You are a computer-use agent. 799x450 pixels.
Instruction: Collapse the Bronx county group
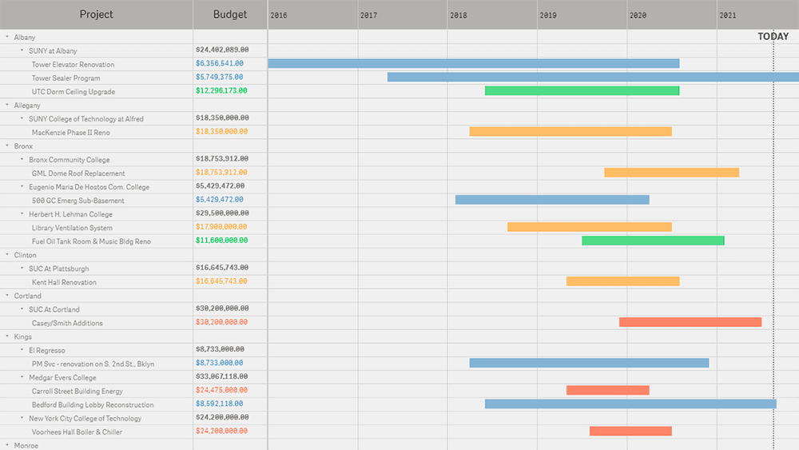pyautogui.click(x=7, y=145)
